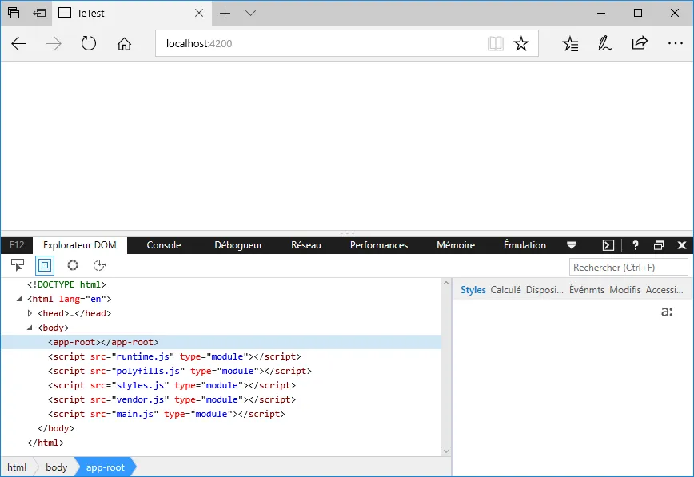Screen dimensions: 694x477
Task: Switch to Performances tab
Action: pos(379,245)
